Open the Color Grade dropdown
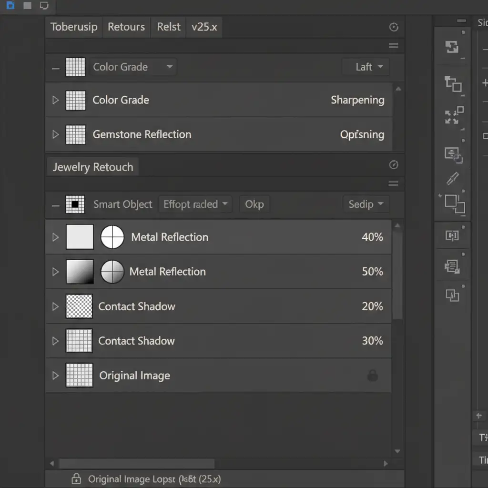 (x=133, y=67)
